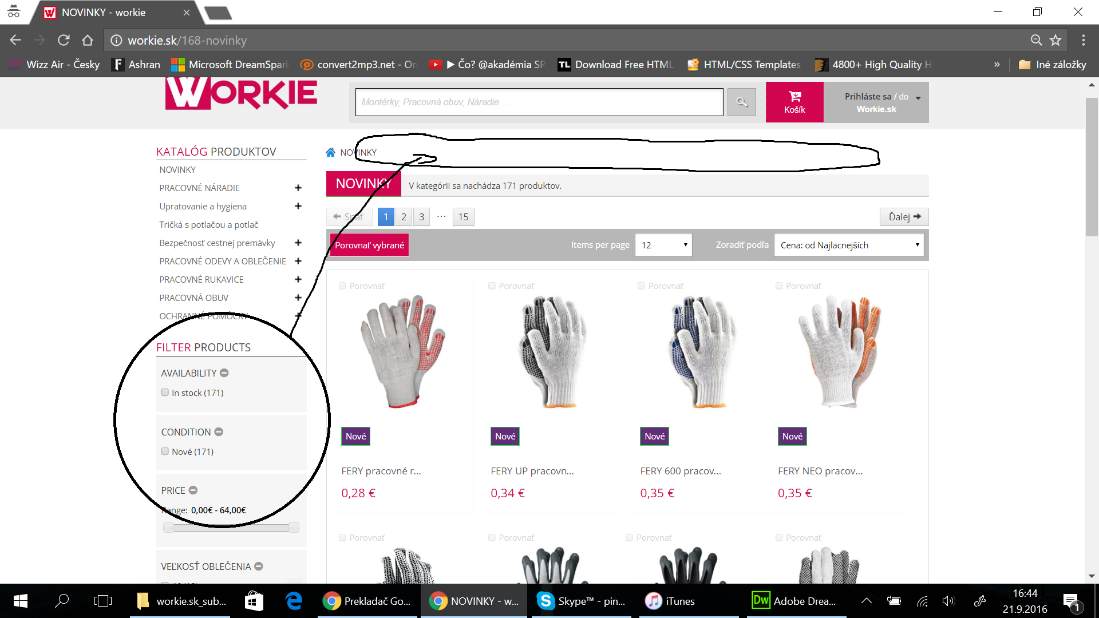
Task: Click the home breadcrumb icon
Action: [x=330, y=152]
